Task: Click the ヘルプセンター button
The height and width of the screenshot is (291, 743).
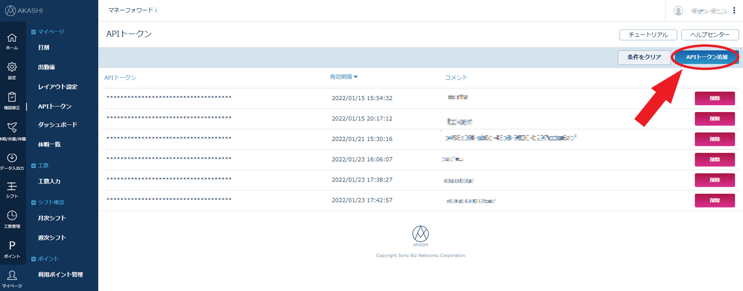Action: coord(710,35)
